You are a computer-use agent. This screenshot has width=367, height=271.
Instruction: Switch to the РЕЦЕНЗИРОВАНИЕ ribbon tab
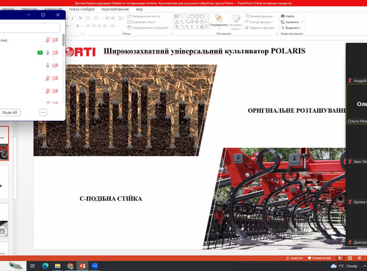tap(115, 10)
